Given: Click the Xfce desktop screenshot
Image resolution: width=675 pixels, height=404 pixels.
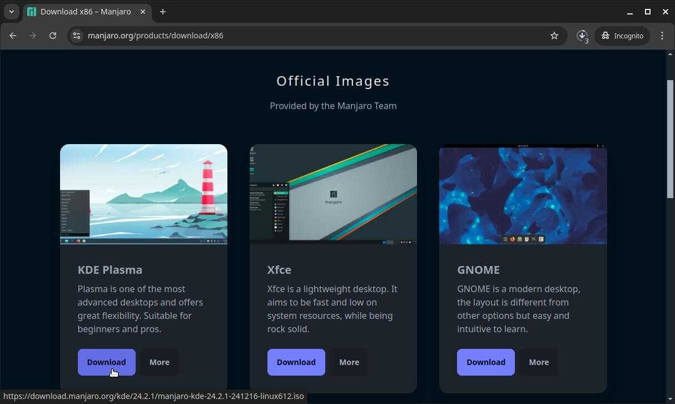Looking at the screenshot, I should (x=333, y=194).
